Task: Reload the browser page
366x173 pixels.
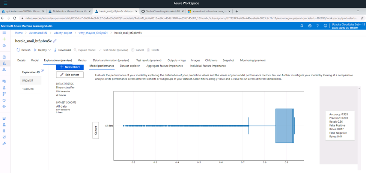Action: (15, 18)
